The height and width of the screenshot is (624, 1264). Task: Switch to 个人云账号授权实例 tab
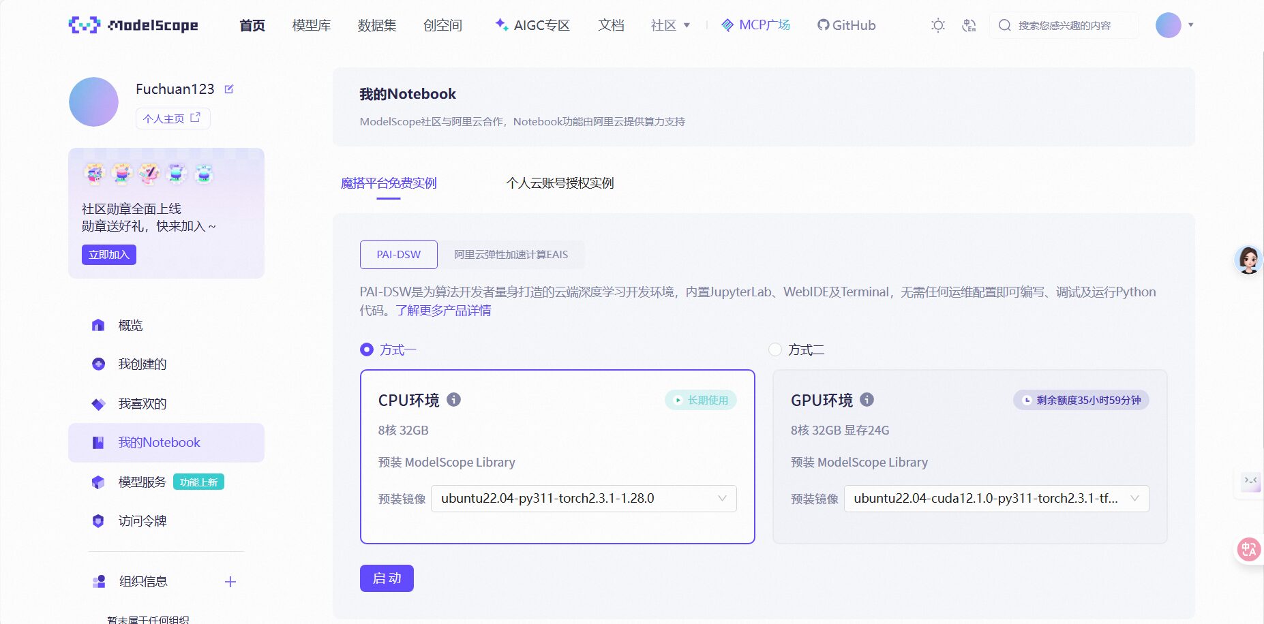tap(560, 183)
